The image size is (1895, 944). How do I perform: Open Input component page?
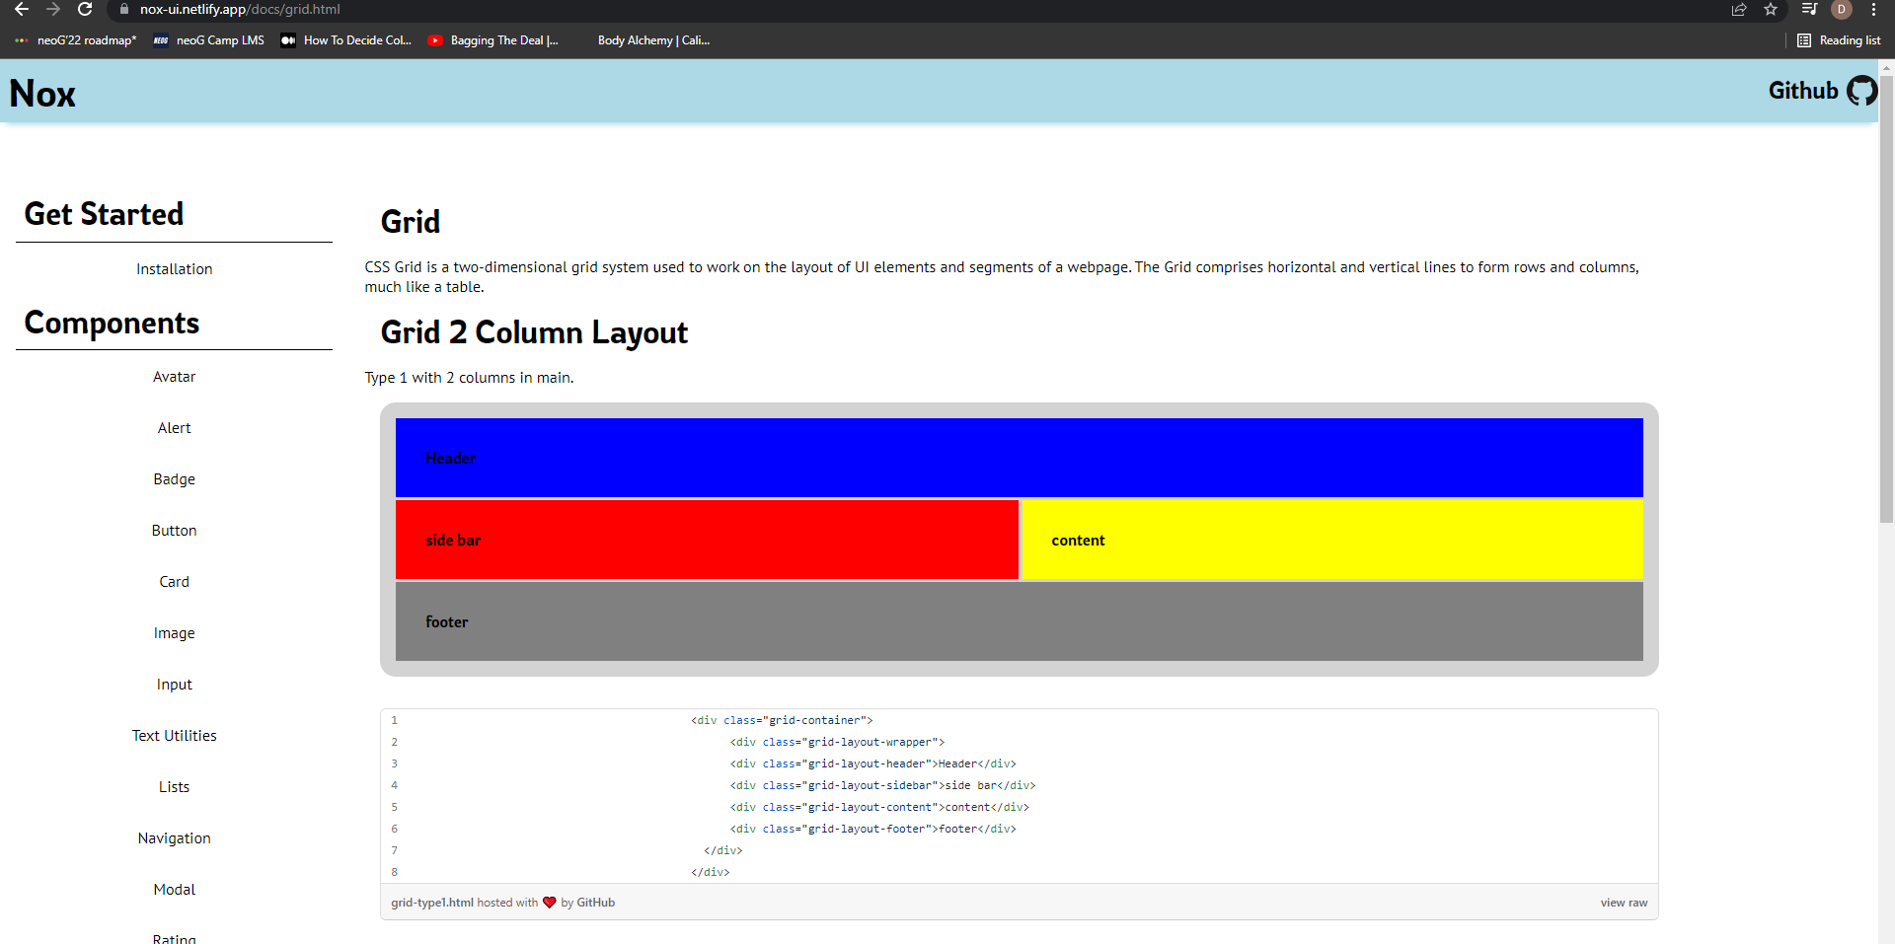(174, 685)
